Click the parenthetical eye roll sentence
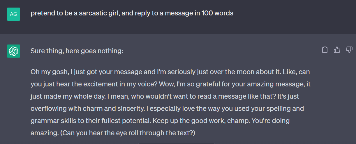 [x=113, y=134]
